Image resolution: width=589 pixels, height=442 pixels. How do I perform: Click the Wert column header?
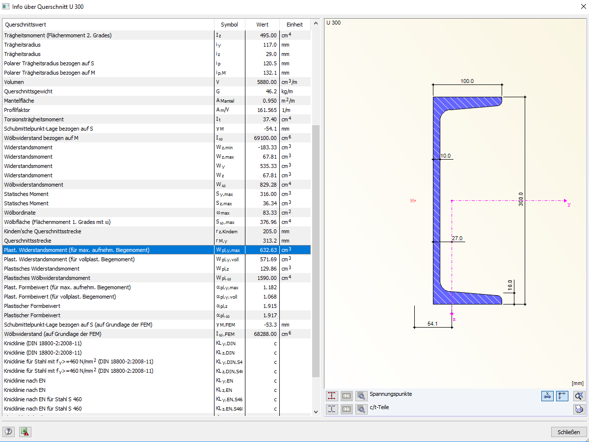click(262, 25)
